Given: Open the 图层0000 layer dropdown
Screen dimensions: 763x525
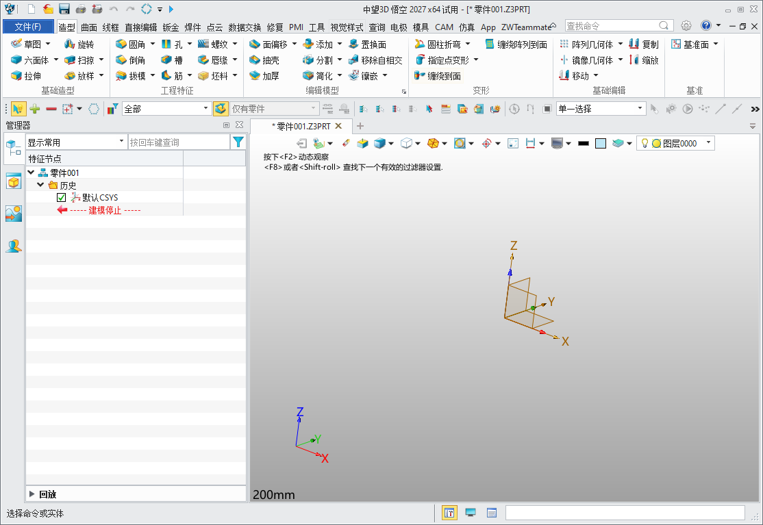Looking at the screenshot, I should pos(676,144).
